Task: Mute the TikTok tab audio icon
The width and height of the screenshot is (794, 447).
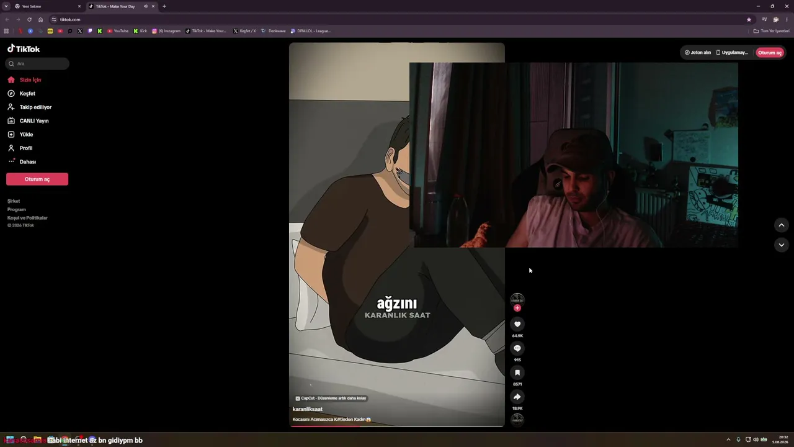Action: click(x=146, y=6)
